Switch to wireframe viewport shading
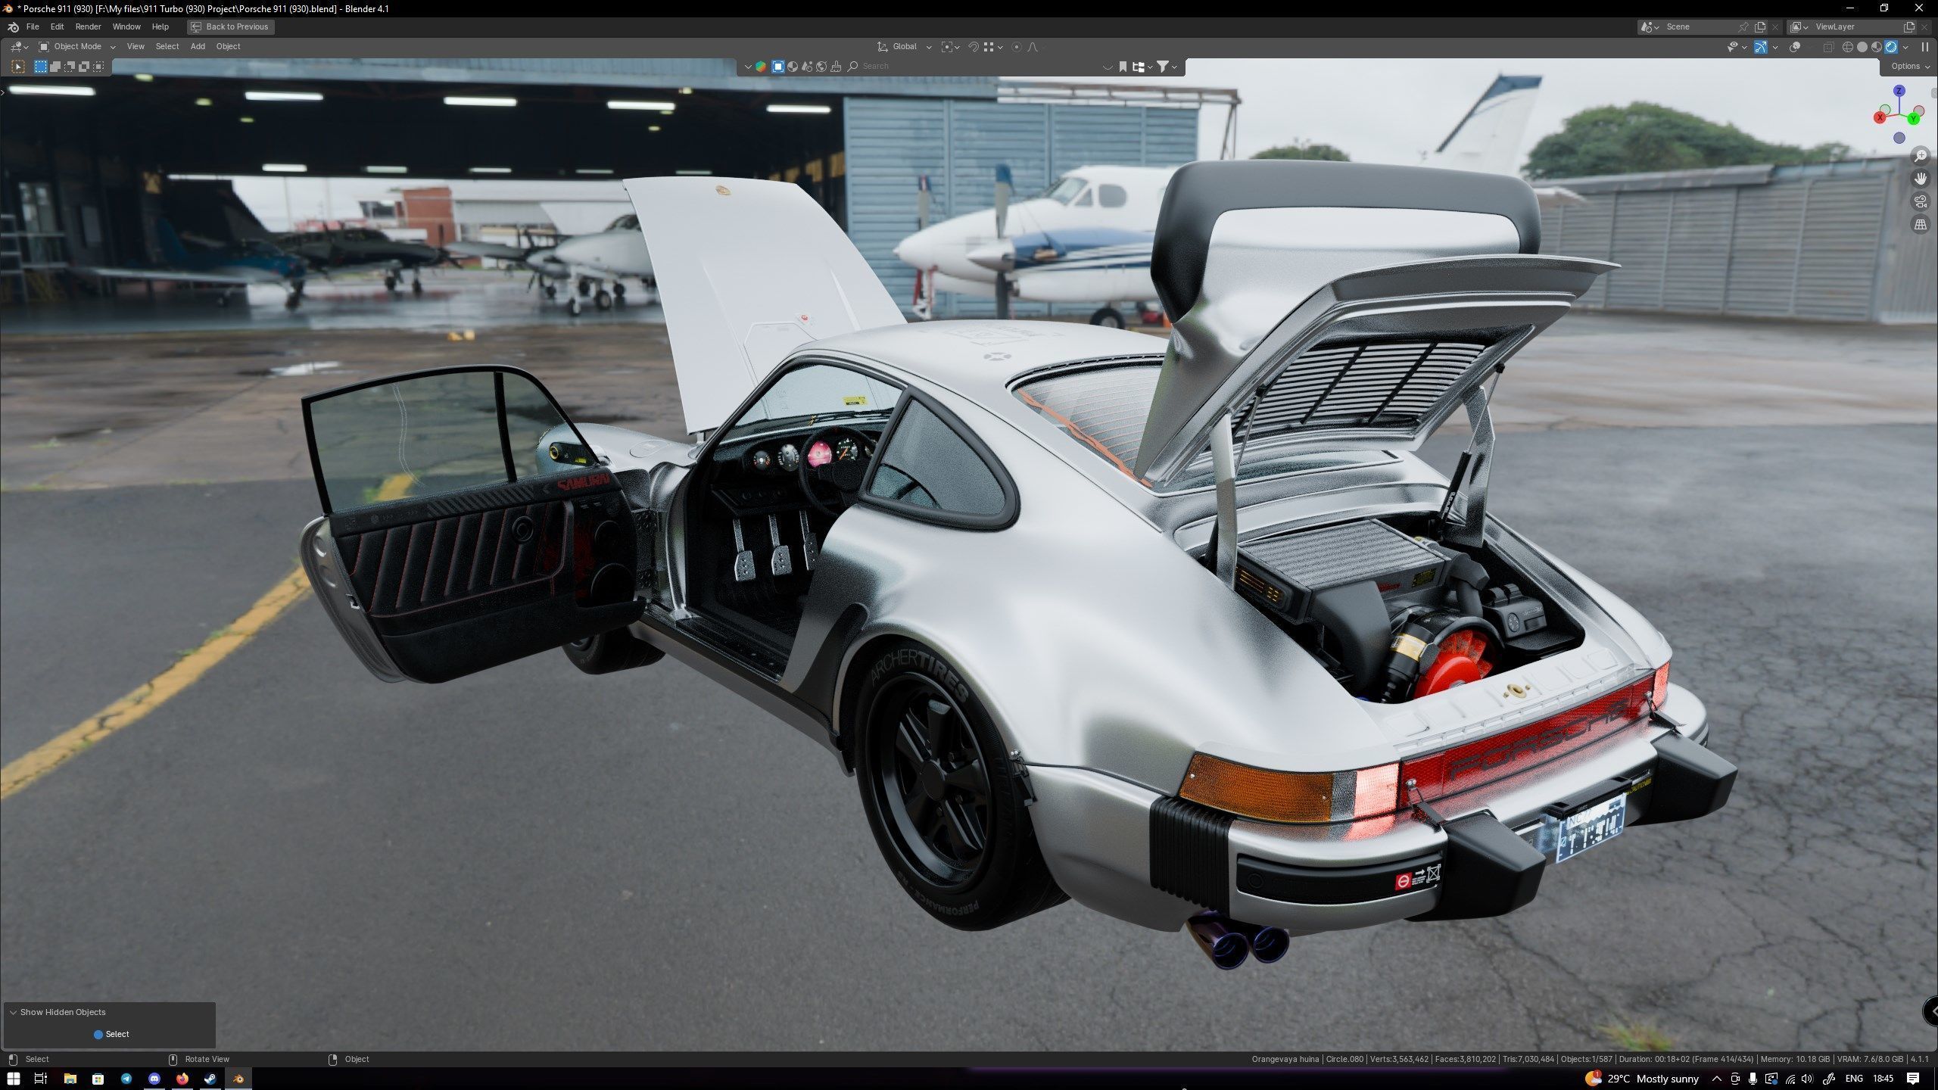Screen dimensions: 1938x1090 coord(1848,47)
